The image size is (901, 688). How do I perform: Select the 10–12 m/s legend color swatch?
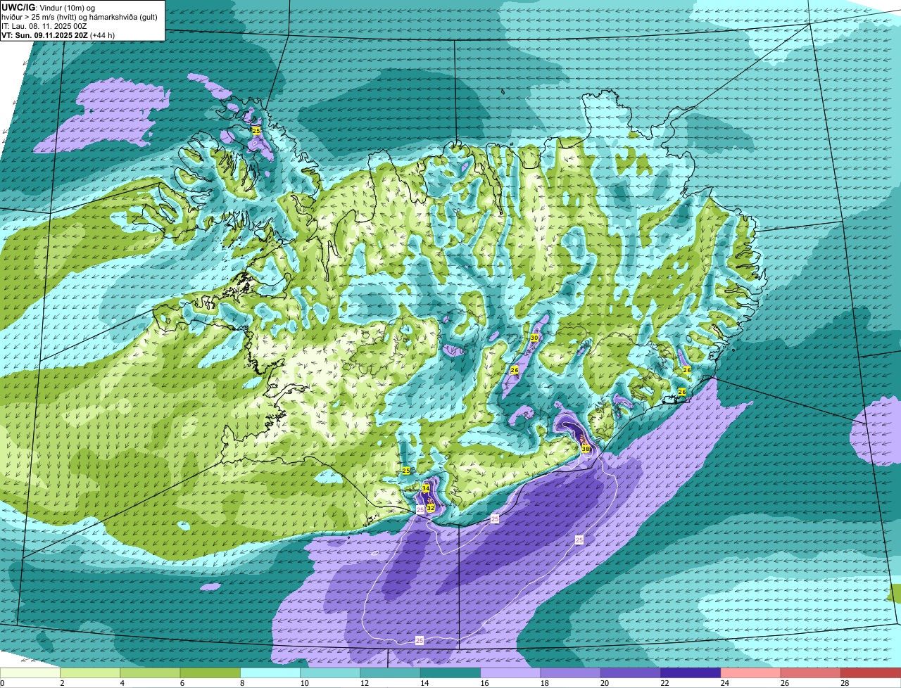330,673
